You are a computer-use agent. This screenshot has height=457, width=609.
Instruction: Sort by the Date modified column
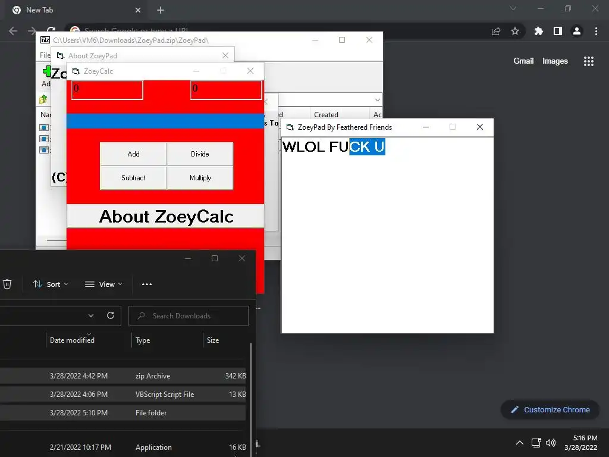pyautogui.click(x=72, y=340)
